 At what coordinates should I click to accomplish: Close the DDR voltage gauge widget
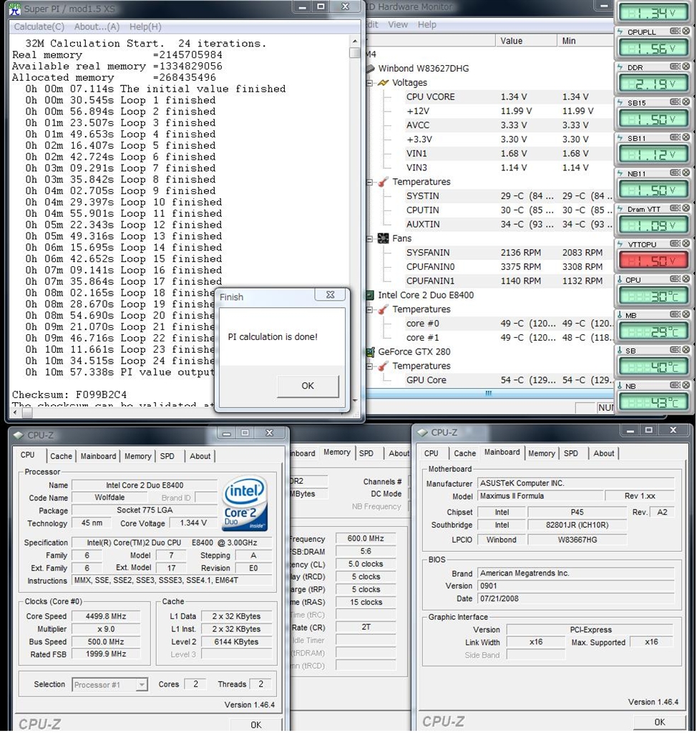tap(686, 67)
